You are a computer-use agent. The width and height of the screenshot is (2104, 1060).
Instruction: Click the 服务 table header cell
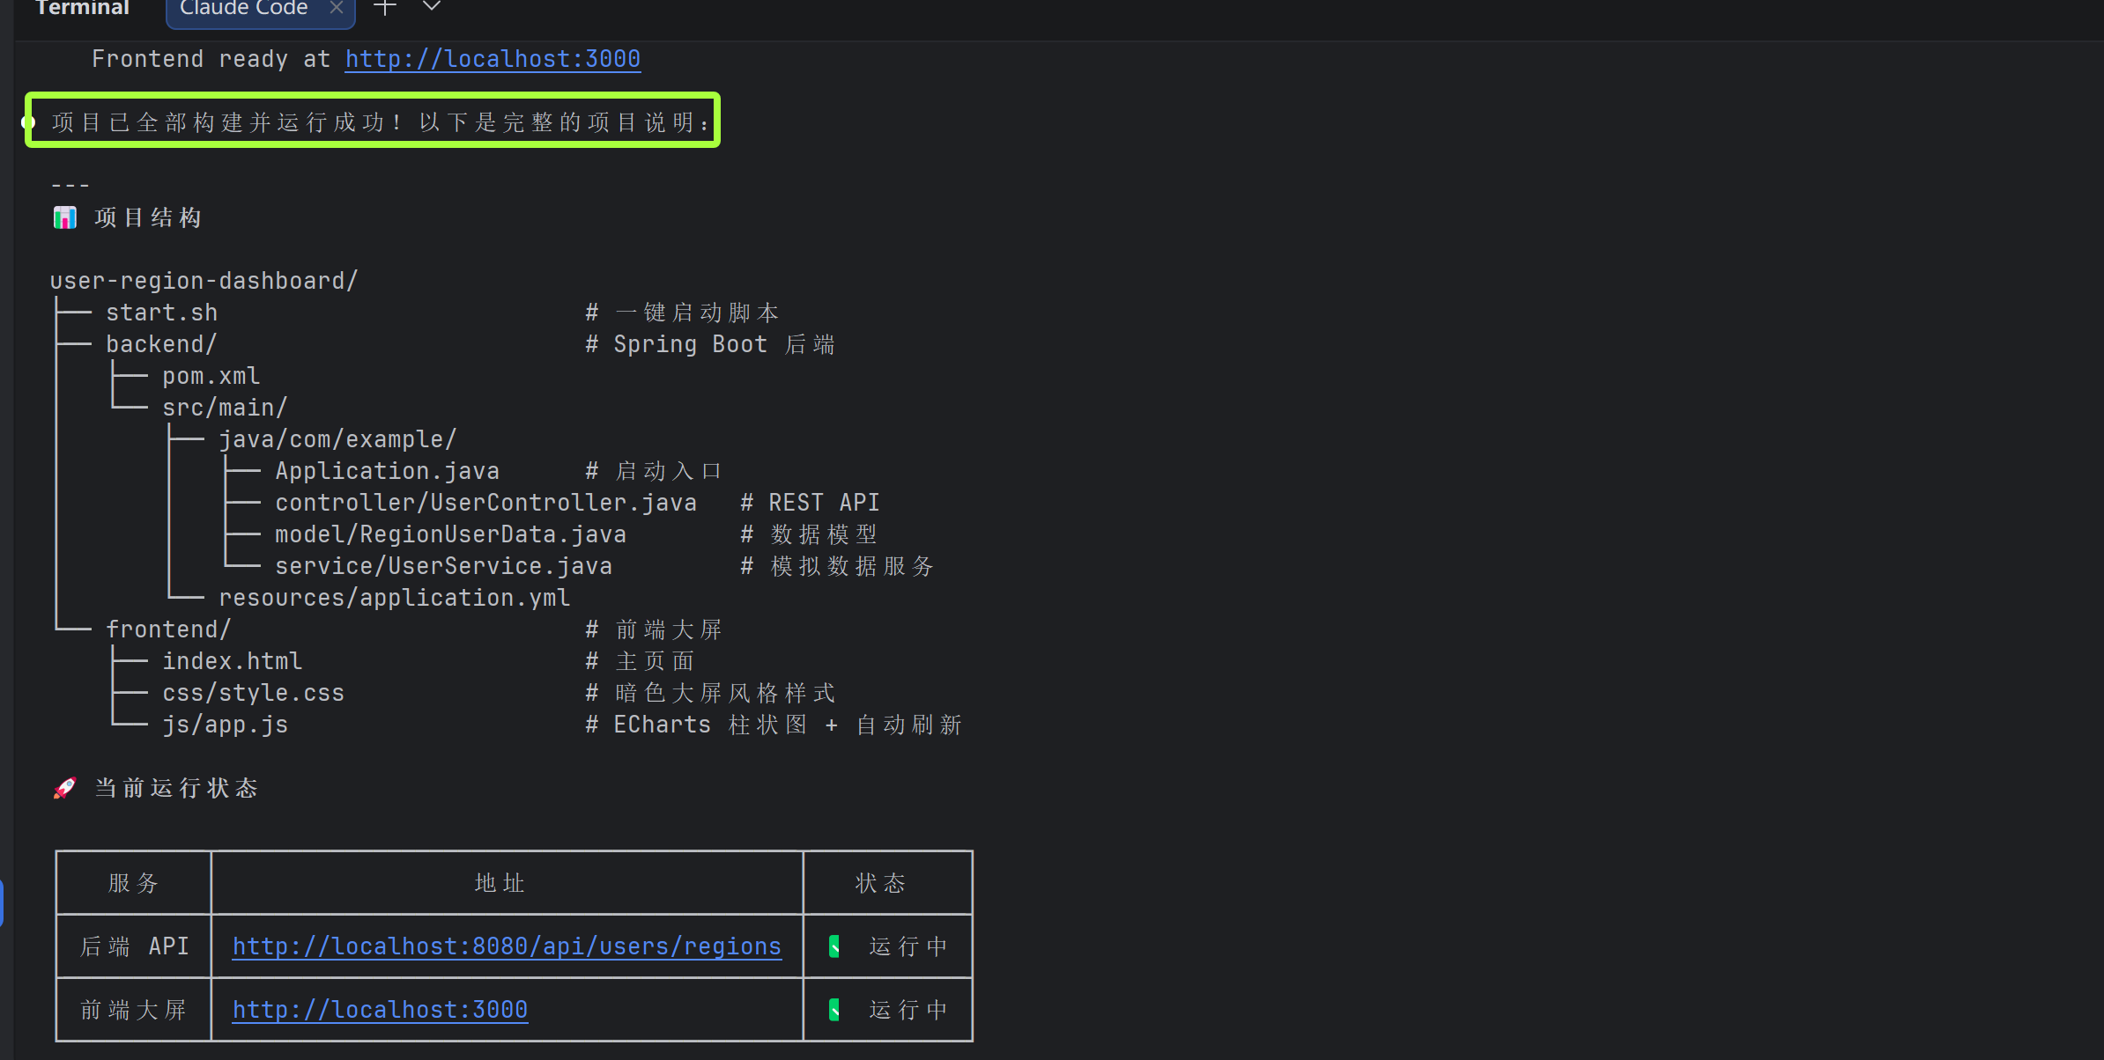(x=133, y=883)
